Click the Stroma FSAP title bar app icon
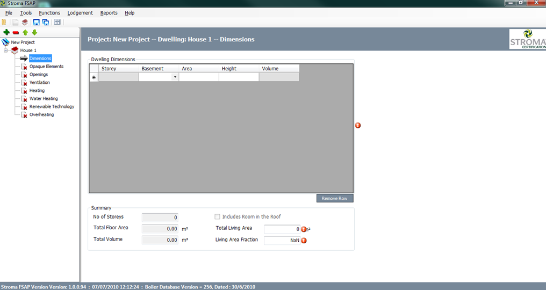The width and height of the screenshot is (546, 290). tap(3, 3)
